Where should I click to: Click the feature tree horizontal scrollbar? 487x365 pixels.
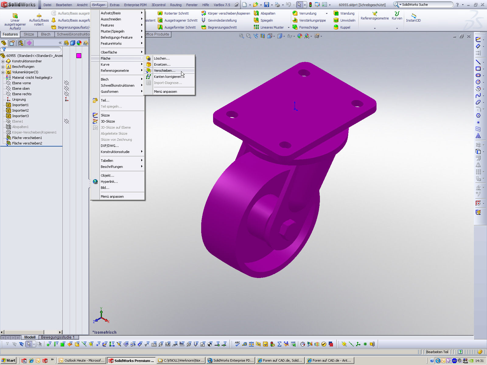pyautogui.click(x=31, y=332)
